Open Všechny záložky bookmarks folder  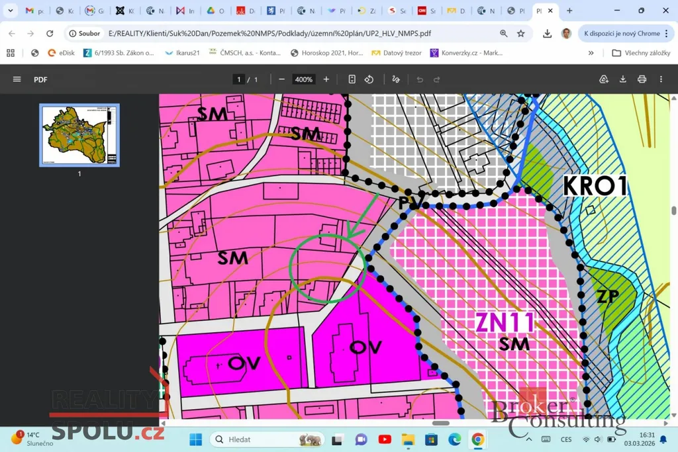pyautogui.click(x=641, y=53)
